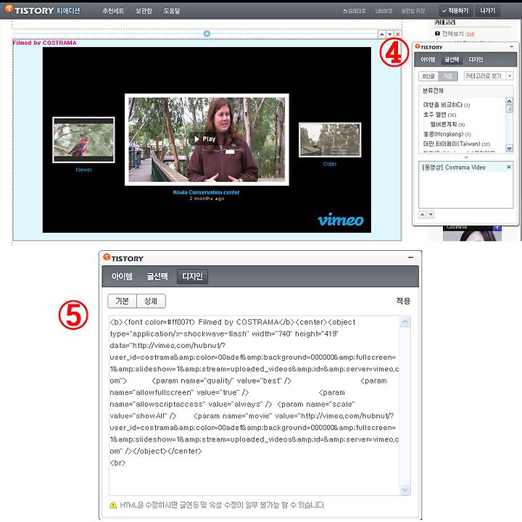Viewport: 522px width, 522px height.
Task: Minimize the HTML code panel
Action: pos(410,257)
